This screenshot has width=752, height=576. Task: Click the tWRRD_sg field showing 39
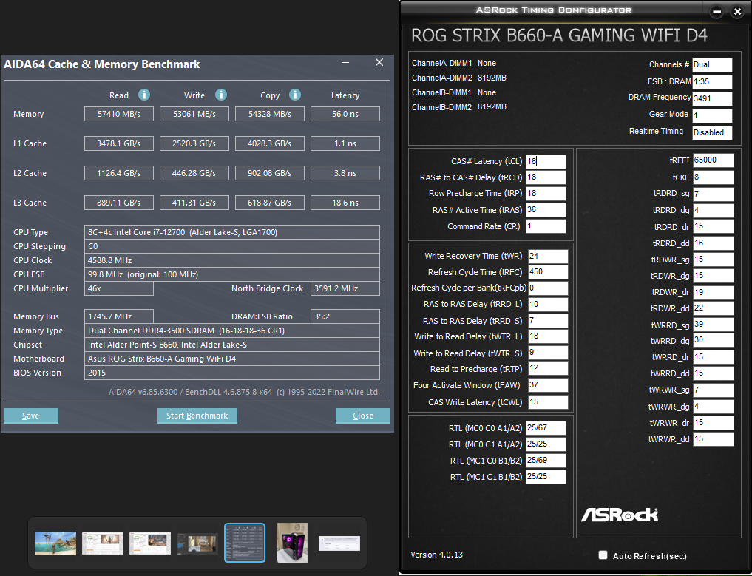click(x=713, y=325)
